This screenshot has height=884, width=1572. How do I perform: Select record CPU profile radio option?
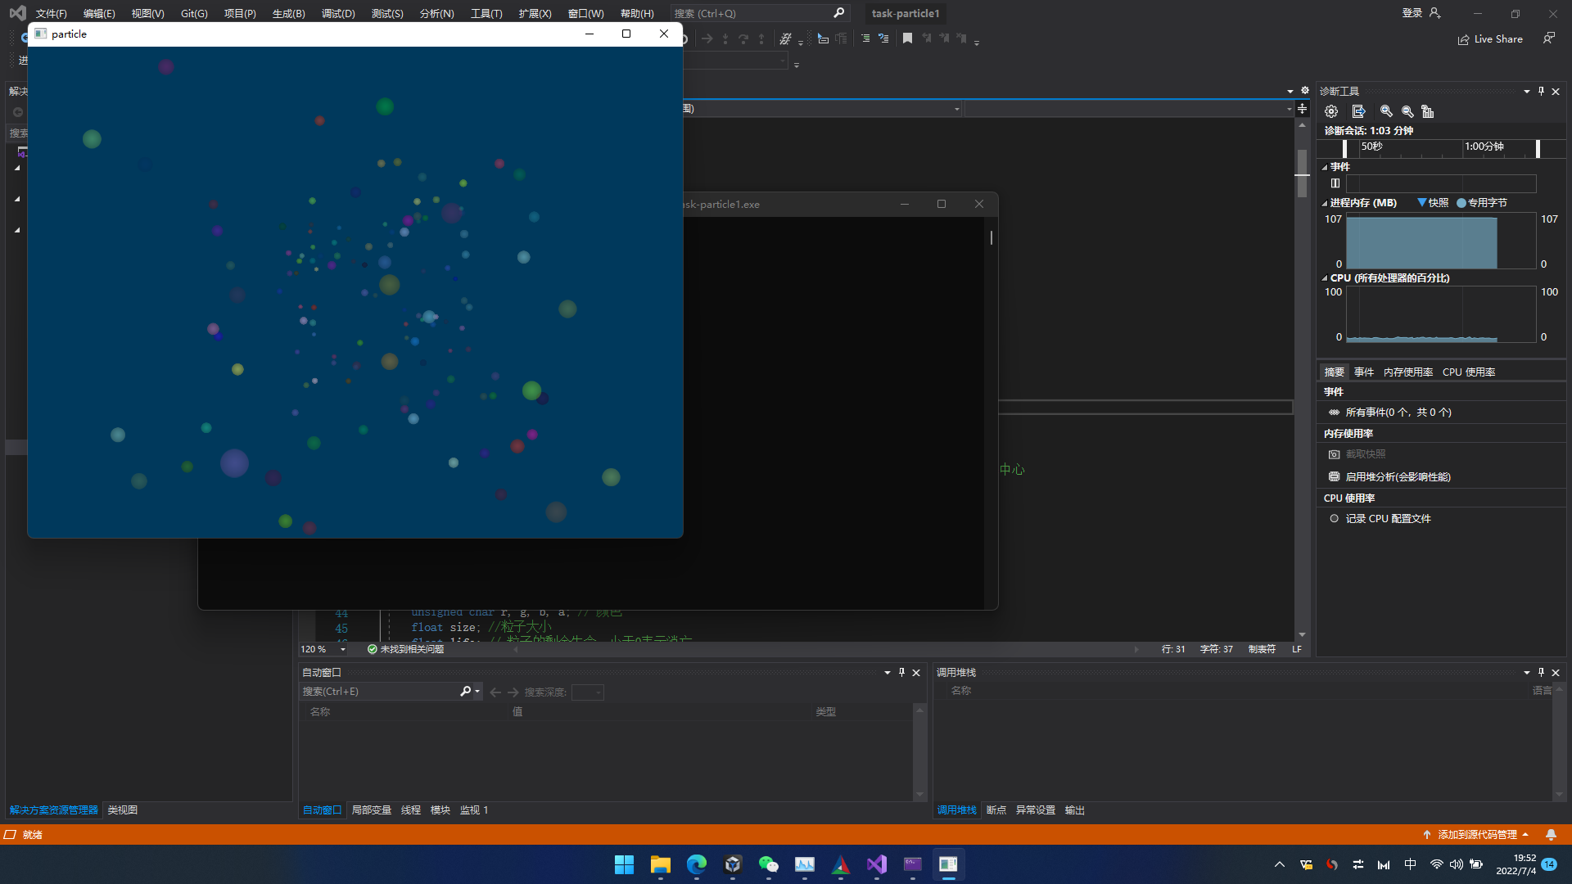point(1334,518)
